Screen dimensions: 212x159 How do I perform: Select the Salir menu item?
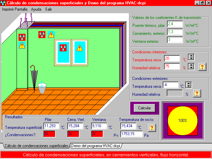tap(48, 9)
